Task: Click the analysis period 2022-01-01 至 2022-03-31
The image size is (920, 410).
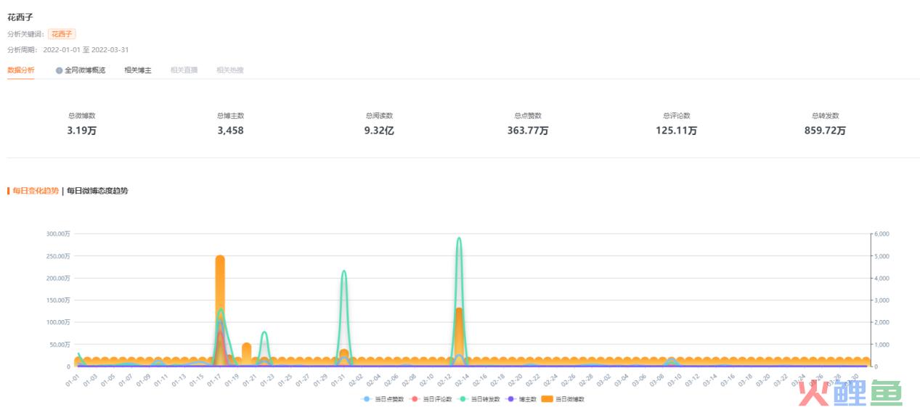Action: click(x=86, y=50)
